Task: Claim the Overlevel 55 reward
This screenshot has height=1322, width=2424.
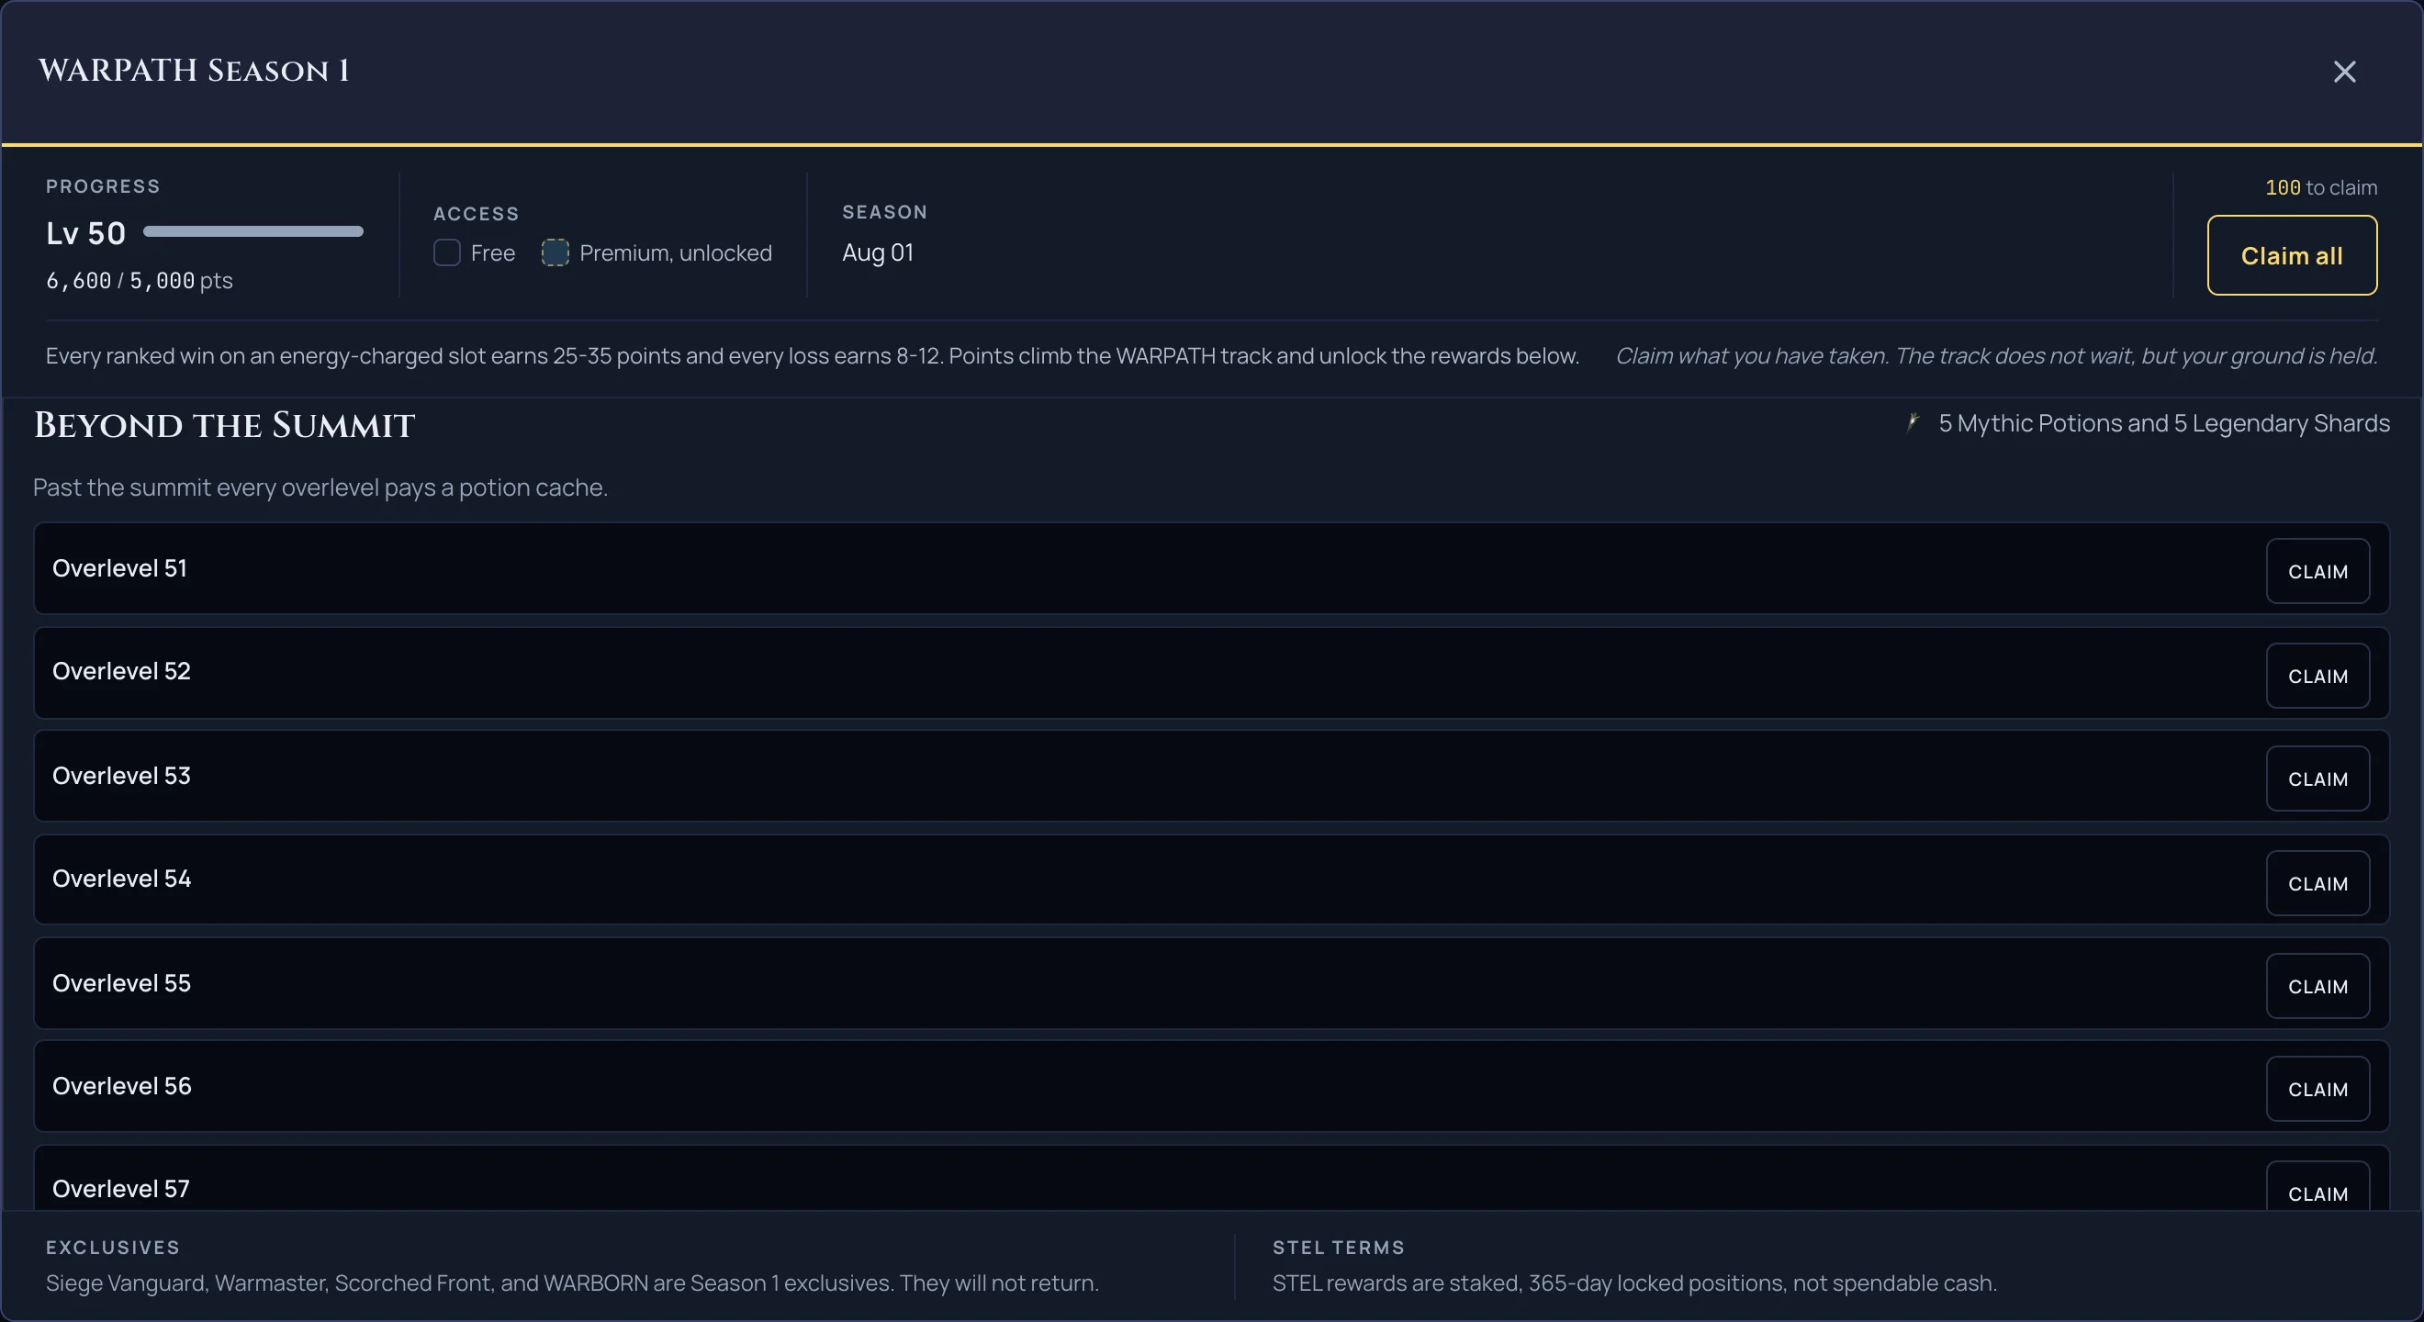Action: click(x=2317, y=986)
